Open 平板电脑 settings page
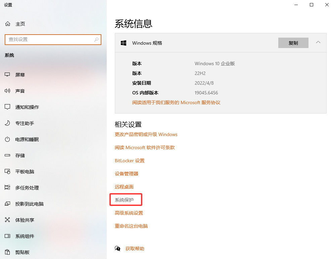332x259 pixels. click(25, 171)
